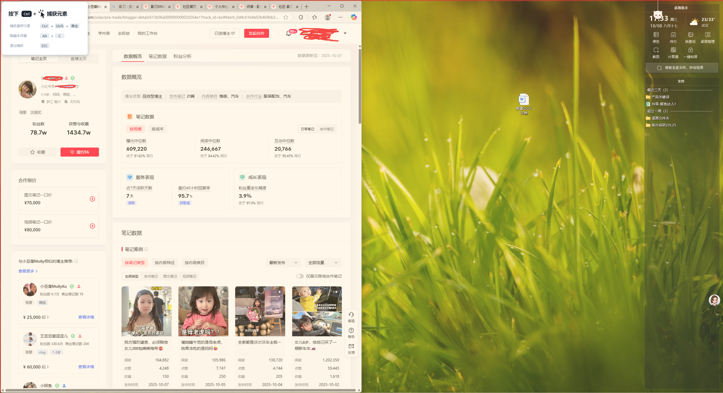Click the favorite star in the address bar
This screenshot has width=723, height=393.
click(x=286, y=17)
